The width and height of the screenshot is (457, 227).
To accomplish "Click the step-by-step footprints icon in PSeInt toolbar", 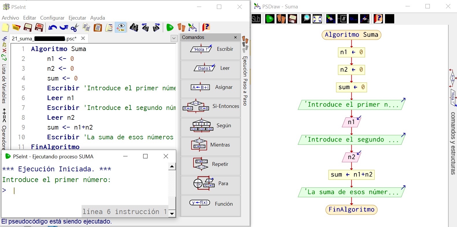I will [x=181, y=27].
